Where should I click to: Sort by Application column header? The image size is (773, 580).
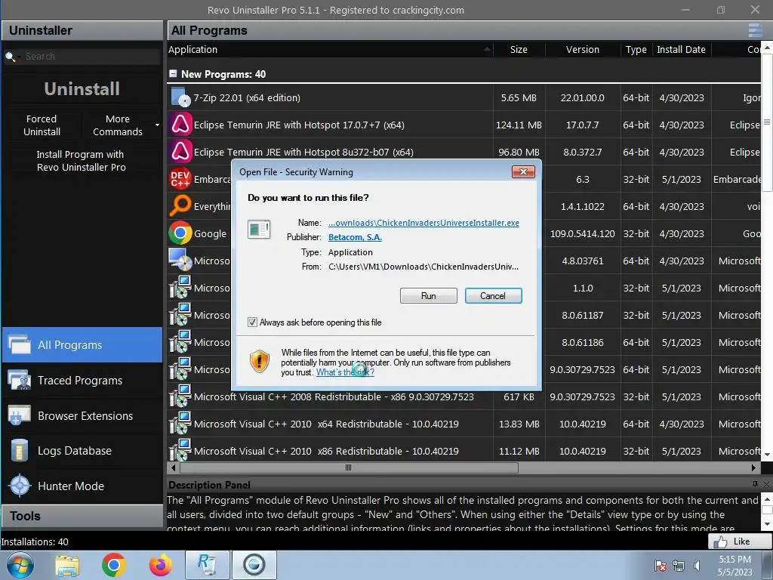pos(331,49)
